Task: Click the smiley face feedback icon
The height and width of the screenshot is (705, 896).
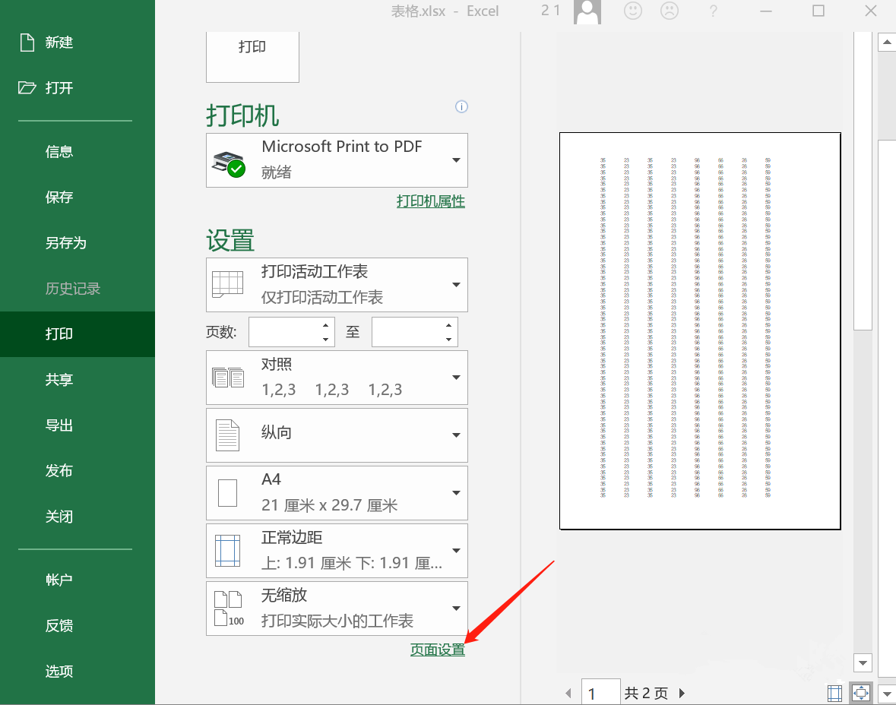Action: point(632,11)
